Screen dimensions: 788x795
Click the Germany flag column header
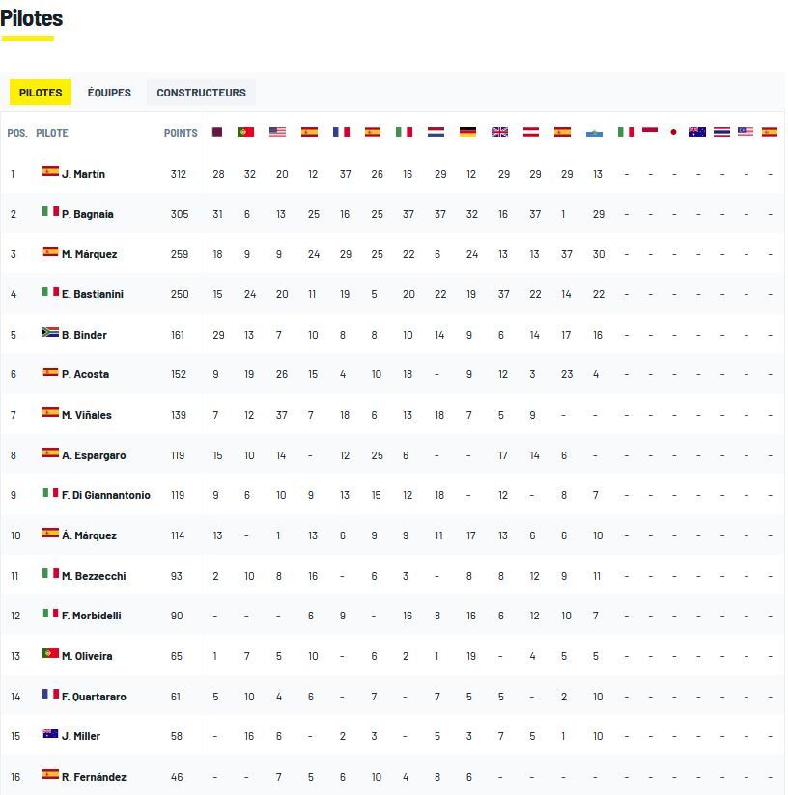467,132
